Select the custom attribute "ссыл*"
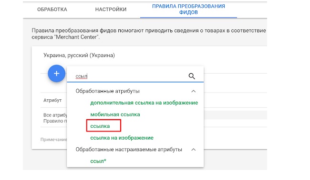The width and height of the screenshot is (310, 180). tap(98, 161)
